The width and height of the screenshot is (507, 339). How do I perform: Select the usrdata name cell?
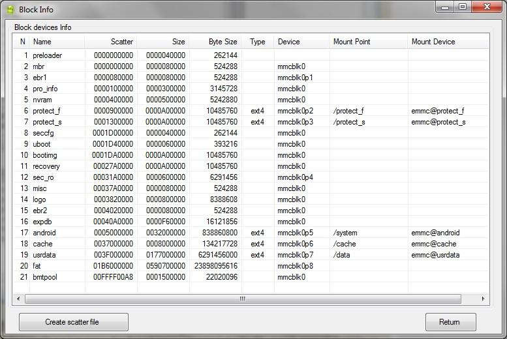pos(44,255)
